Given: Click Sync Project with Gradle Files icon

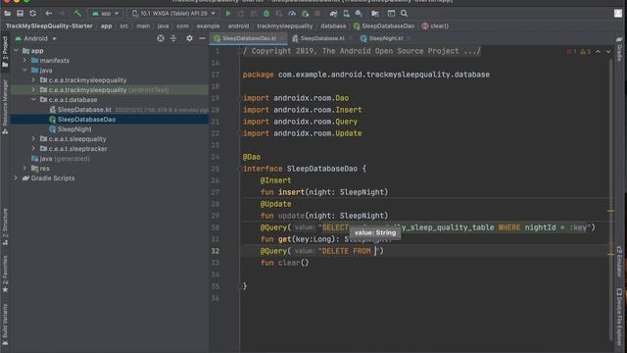Looking at the screenshot, I should tap(333, 14).
